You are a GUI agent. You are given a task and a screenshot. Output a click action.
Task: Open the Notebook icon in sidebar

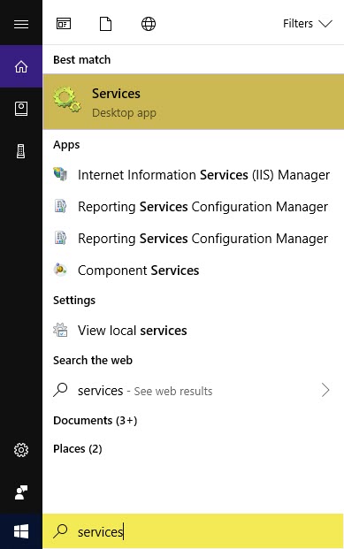point(21,109)
